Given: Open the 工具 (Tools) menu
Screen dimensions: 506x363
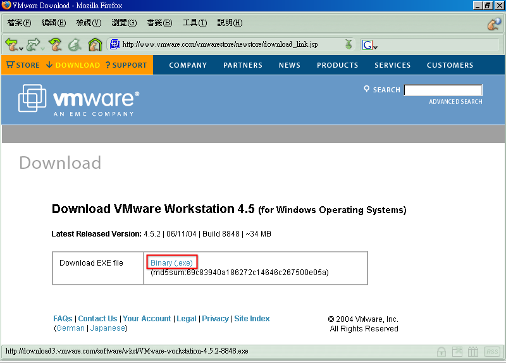Looking at the screenshot, I should coord(194,23).
